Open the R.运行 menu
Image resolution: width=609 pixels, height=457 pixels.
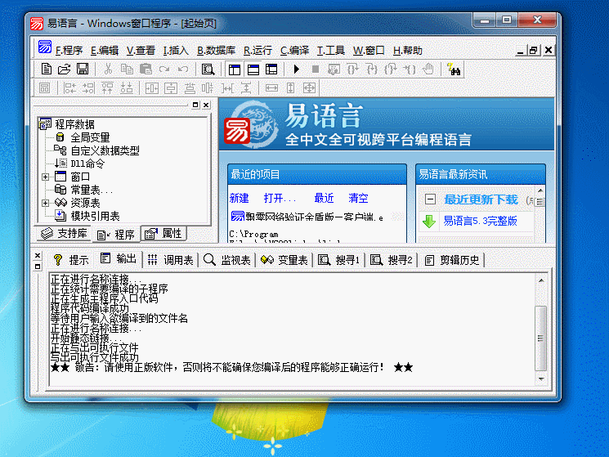(257, 51)
